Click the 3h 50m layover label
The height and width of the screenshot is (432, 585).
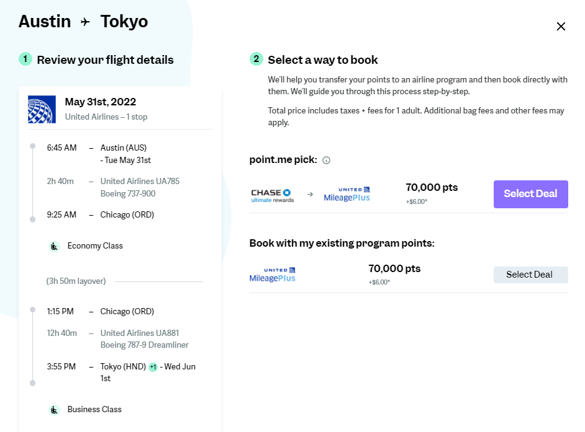coord(76,281)
